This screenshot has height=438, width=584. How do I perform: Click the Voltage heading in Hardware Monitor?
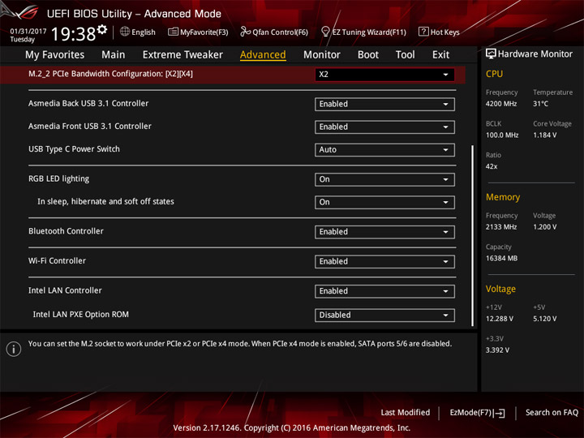click(500, 289)
